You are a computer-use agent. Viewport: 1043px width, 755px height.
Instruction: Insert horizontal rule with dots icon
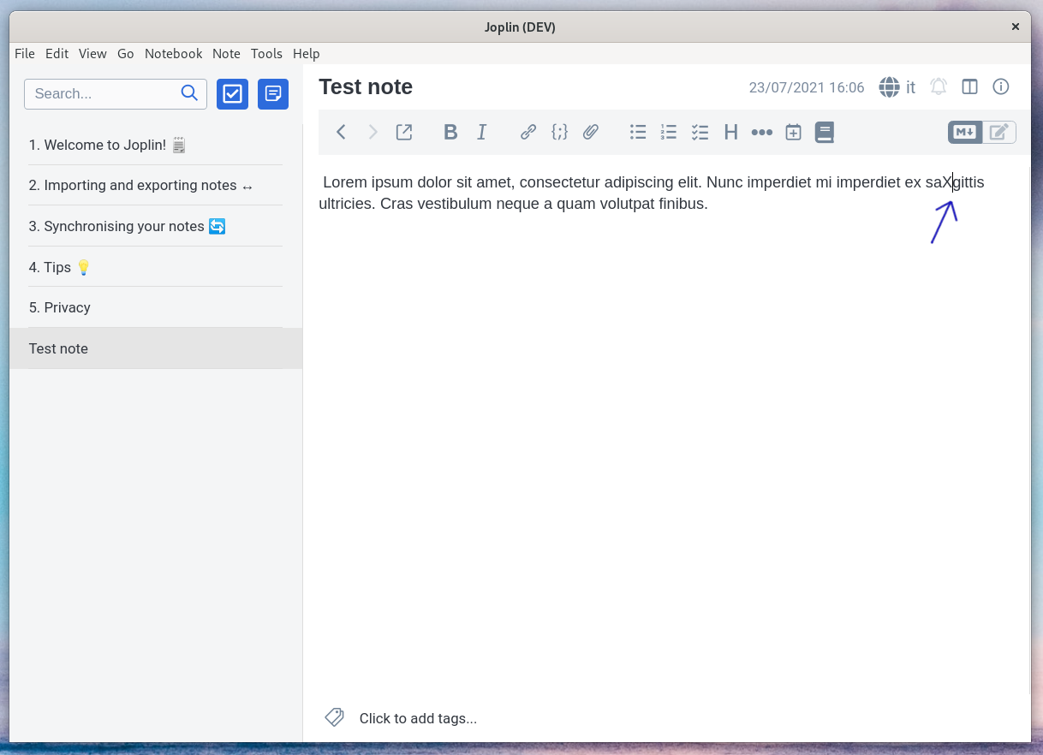(x=762, y=132)
